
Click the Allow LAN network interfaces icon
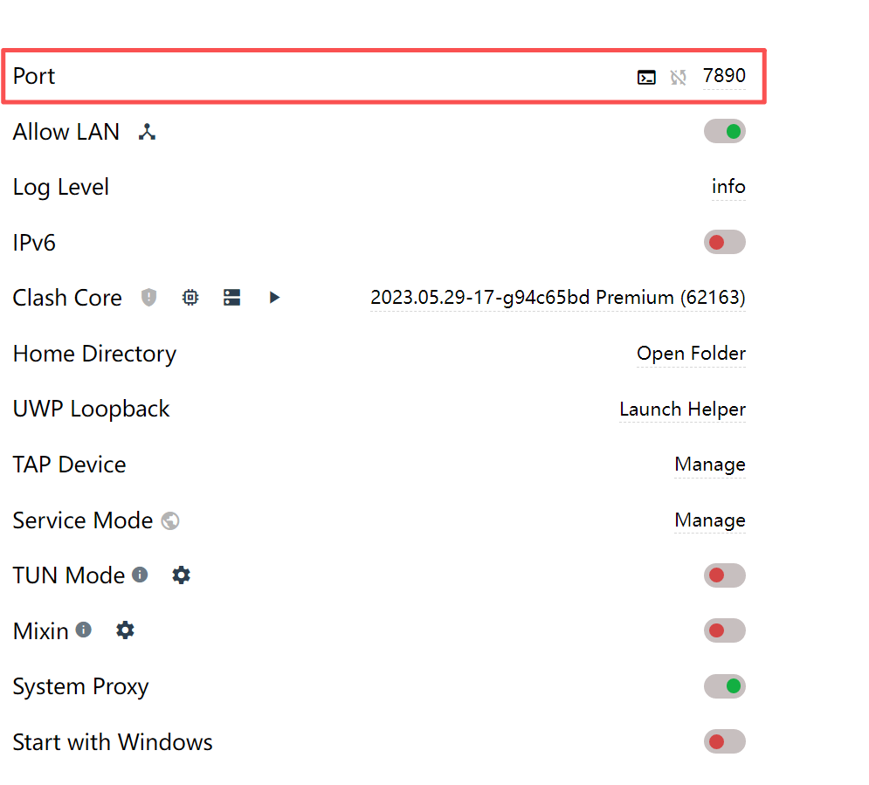coord(148,132)
